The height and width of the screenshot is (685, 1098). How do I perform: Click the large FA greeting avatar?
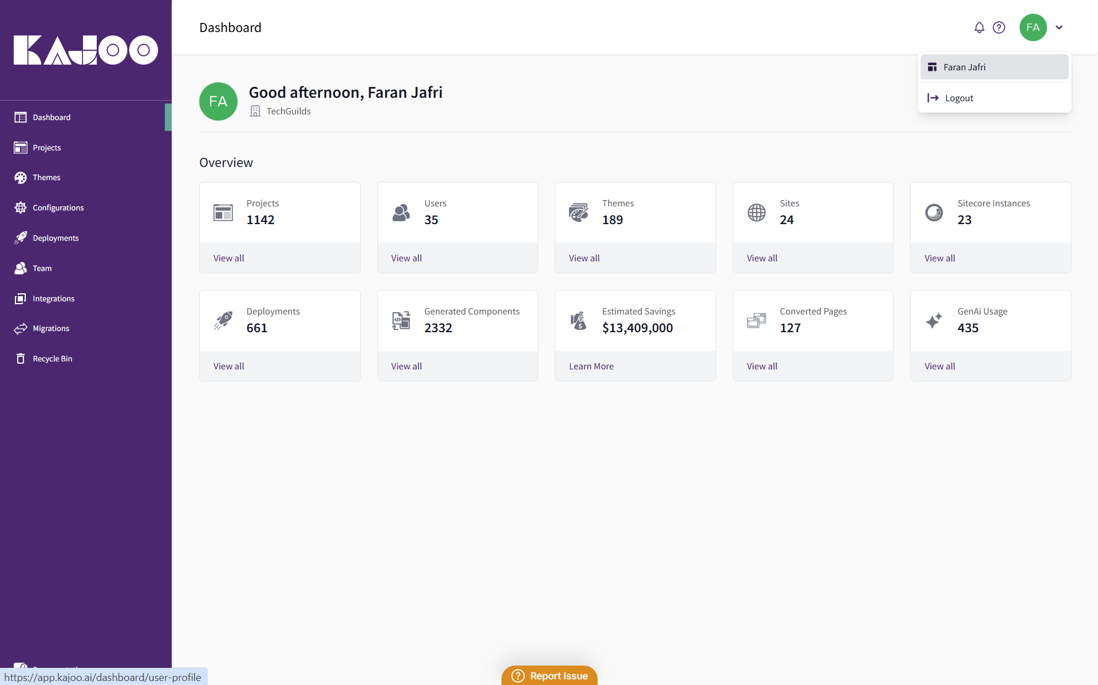pyautogui.click(x=218, y=101)
